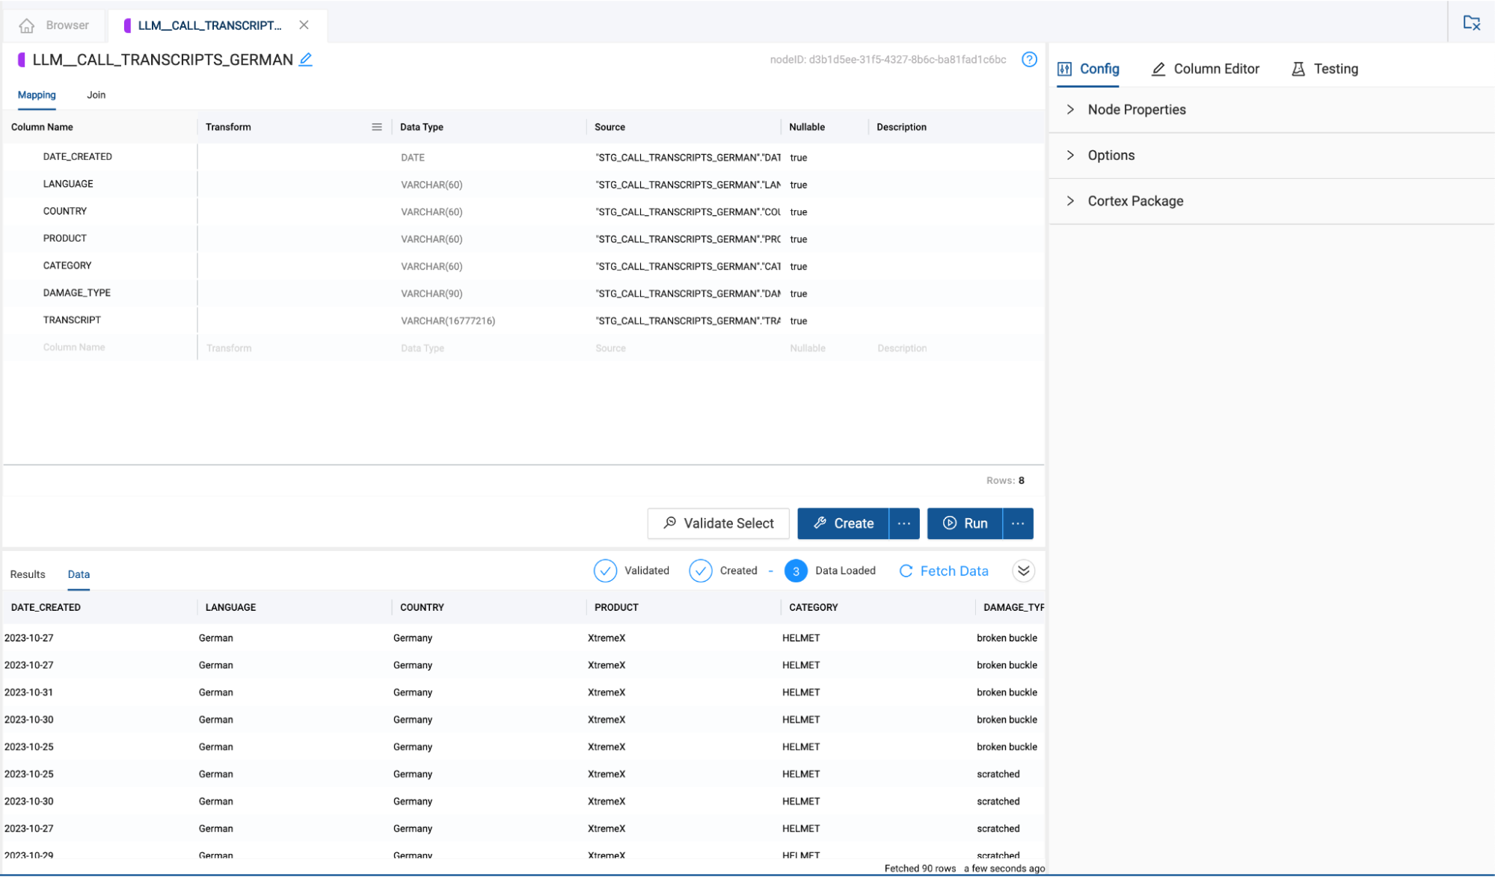Viewport: 1495px width, 877px height.
Task: Edit node name pencil icon
Action: pyautogui.click(x=306, y=60)
